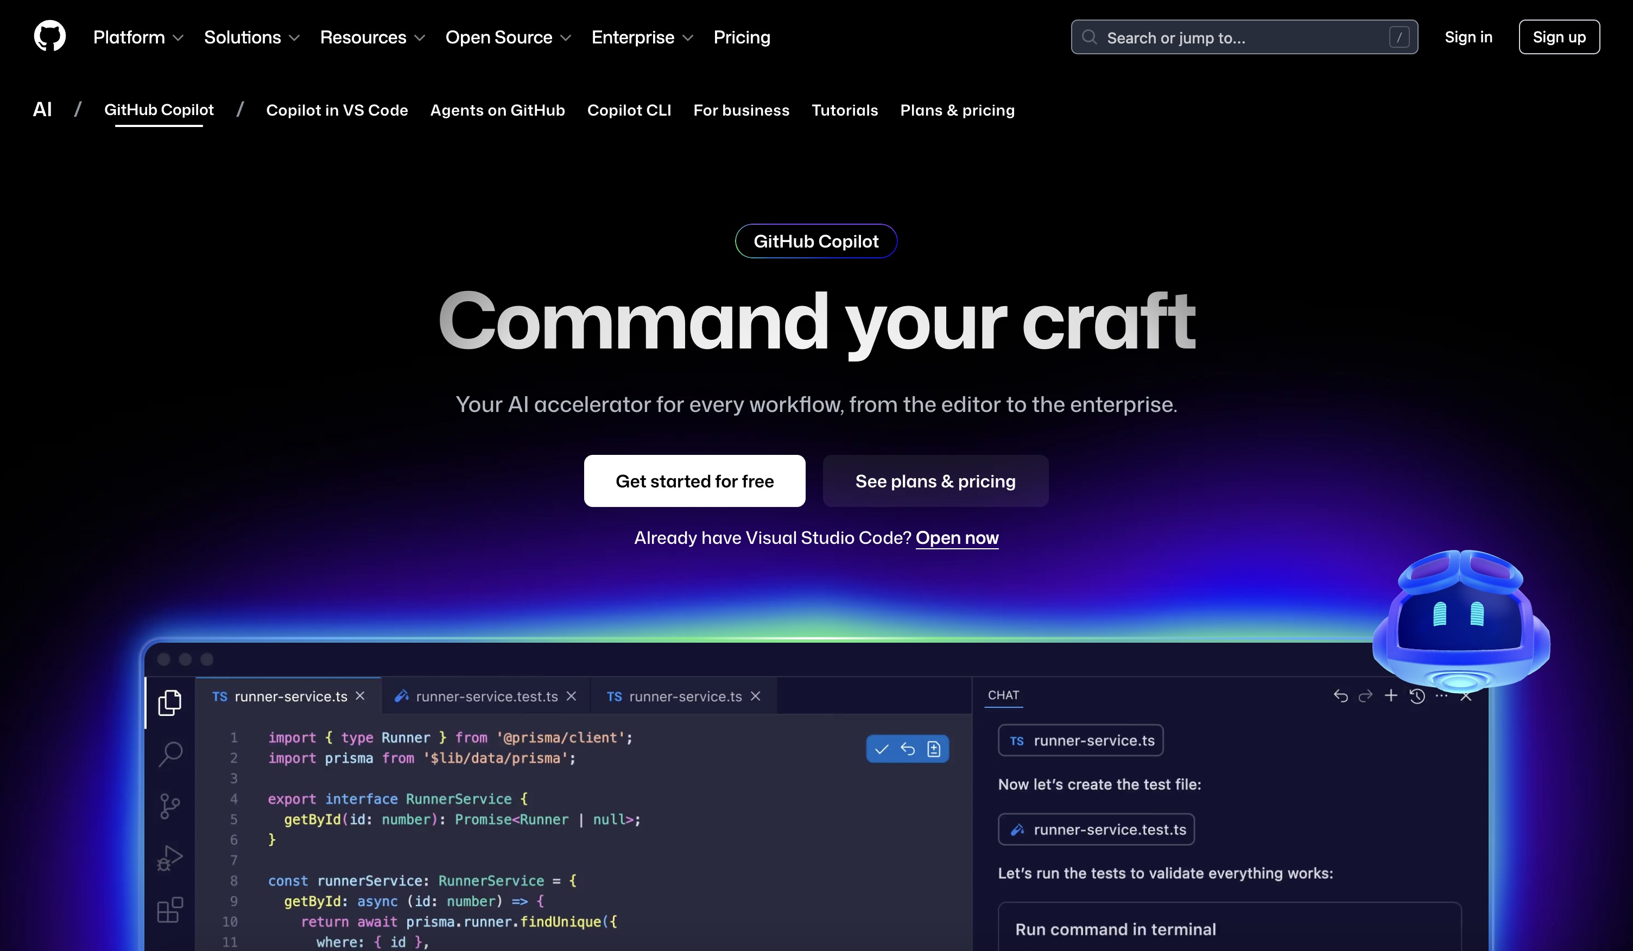The height and width of the screenshot is (951, 1633).
Task: Expand the Open Source menu chevron
Action: pyautogui.click(x=566, y=38)
